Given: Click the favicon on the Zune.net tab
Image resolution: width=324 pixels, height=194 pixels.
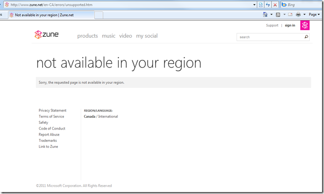Looking at the screenshot, I should (x=12, y=15).
